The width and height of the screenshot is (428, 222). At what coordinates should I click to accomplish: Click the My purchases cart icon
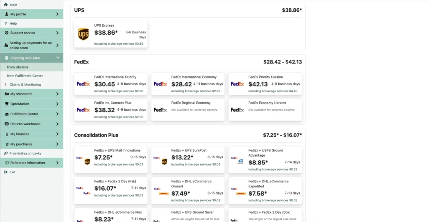click(7, 144)
